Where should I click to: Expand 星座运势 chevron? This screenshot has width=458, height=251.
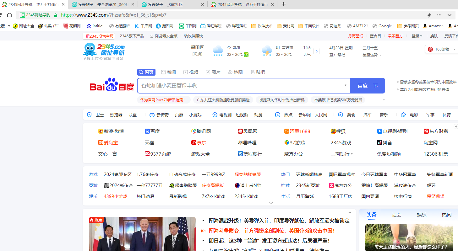click(381, 55)
